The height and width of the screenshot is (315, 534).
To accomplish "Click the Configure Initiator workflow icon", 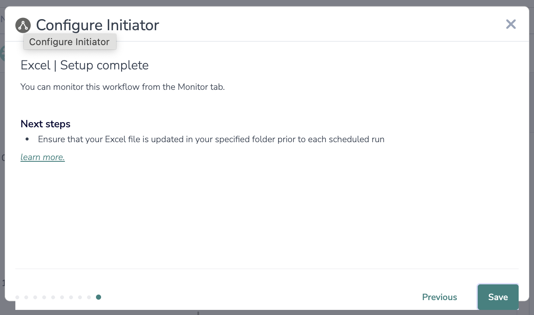I will [23, 25].
